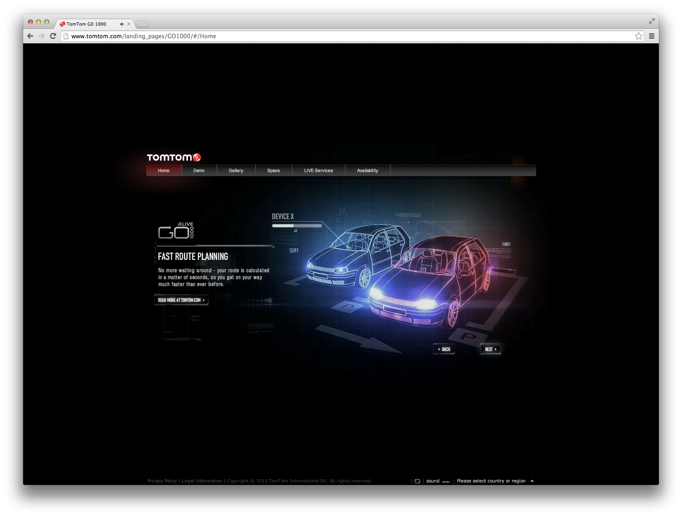Toggle fullscreen icon in the footer
Screen dimensions: 682x517
point(417,481)
